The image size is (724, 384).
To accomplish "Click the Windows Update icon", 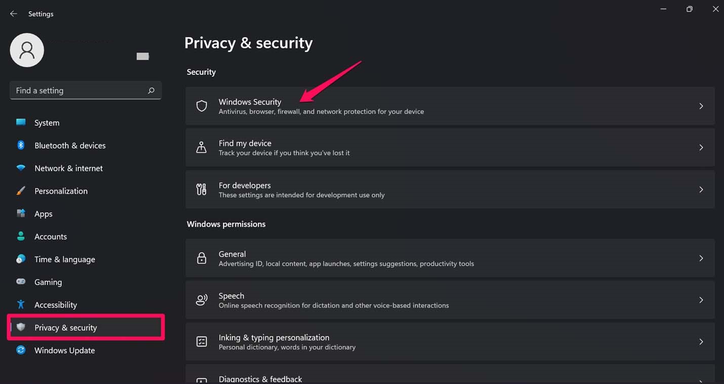I will 21,350.
